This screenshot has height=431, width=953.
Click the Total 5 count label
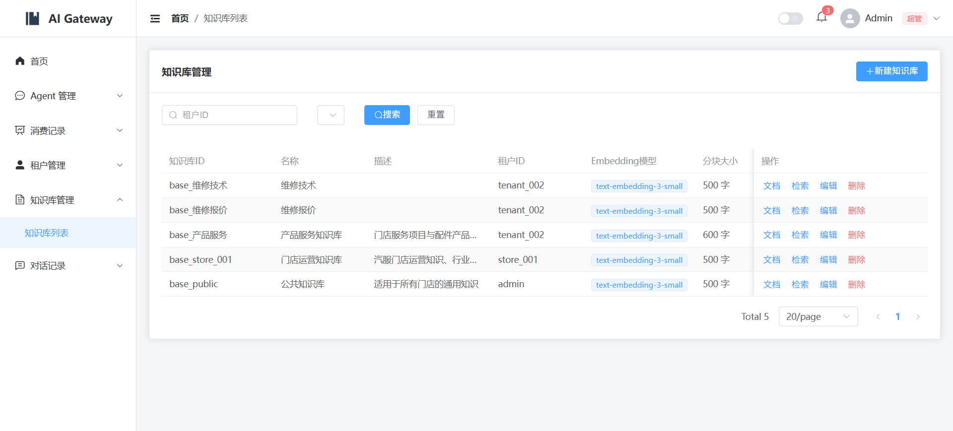[x=755, y=316]
